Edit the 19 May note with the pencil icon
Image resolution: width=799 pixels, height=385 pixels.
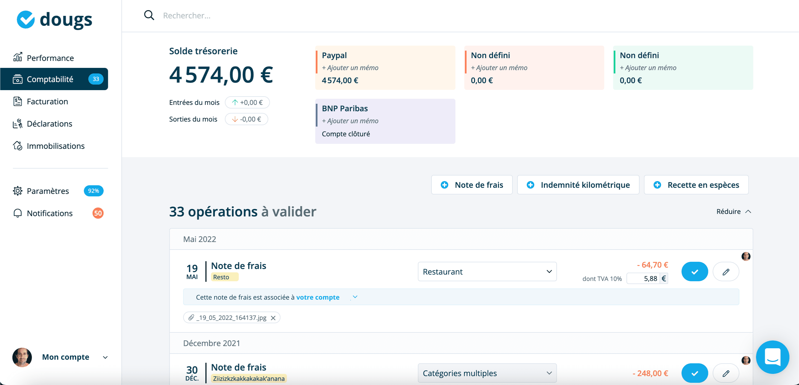(726, 272)
